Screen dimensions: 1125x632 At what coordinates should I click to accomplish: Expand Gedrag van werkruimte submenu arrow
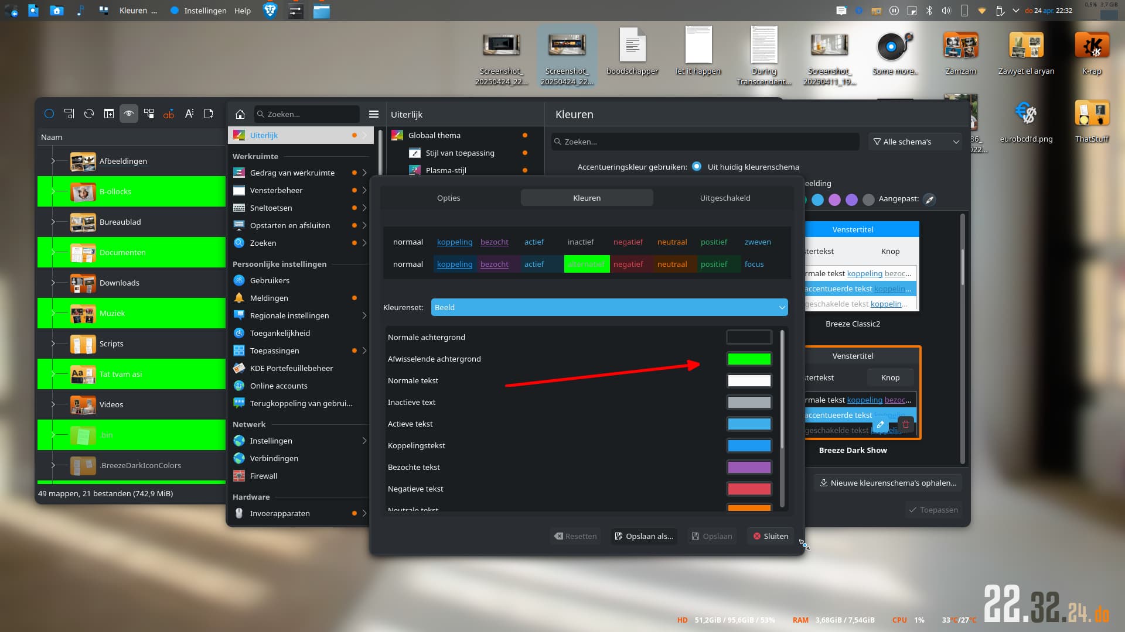364,173
